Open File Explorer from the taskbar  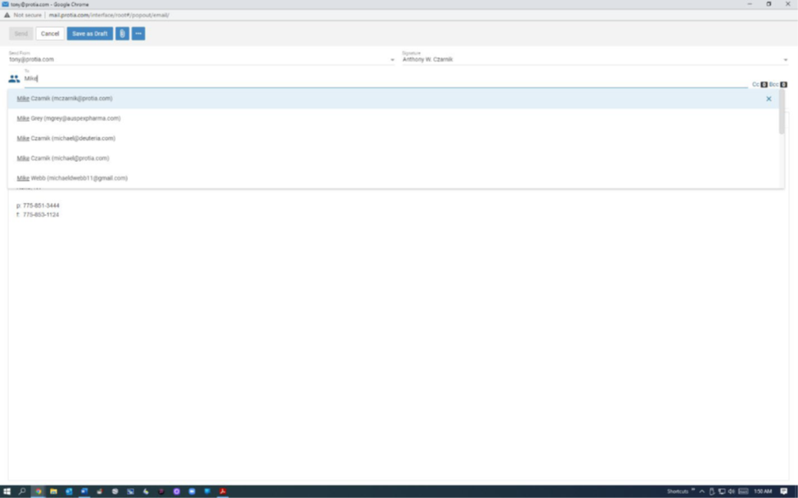53,491
